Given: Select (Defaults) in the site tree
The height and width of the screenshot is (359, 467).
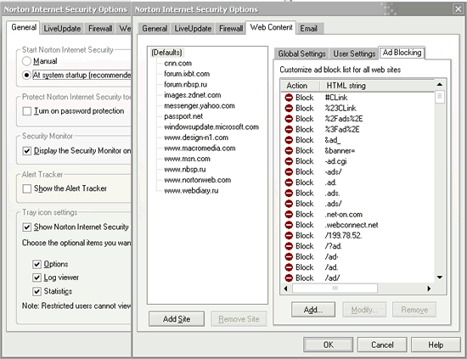Looking at the screenshot, I should pyautogui.click(x=166, y=53).
